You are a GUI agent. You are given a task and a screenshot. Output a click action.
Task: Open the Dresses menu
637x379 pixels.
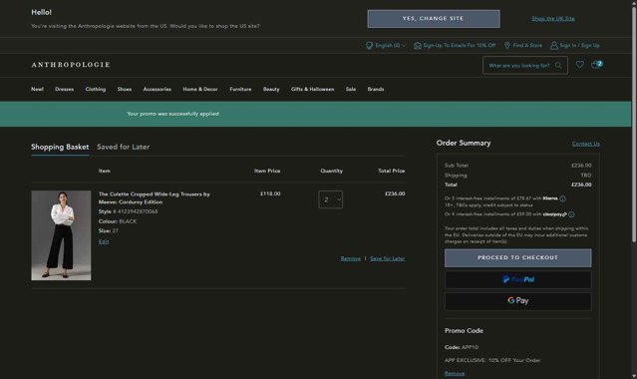pos(64,89)
